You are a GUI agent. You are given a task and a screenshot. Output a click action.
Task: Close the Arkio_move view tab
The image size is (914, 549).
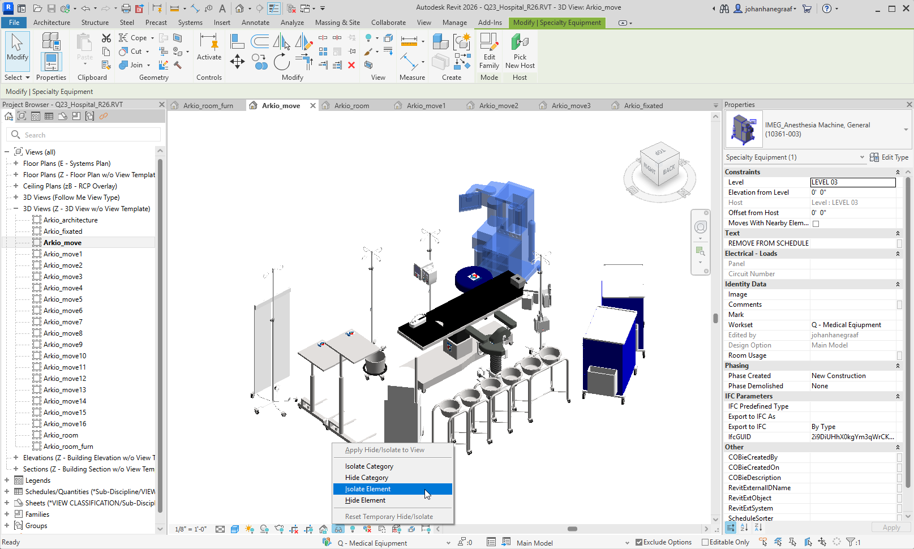[x=313, y=105]
